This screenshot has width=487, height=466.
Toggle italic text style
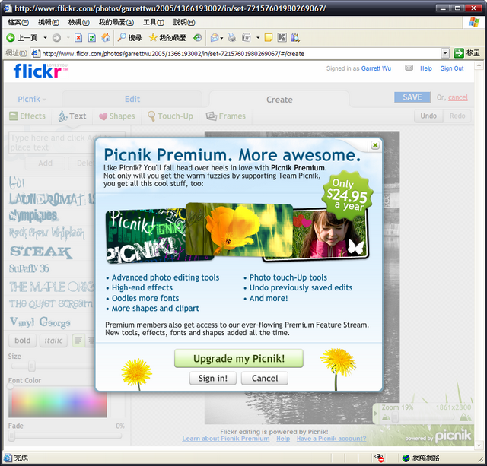pyautogui.click(x=53, y=341)
